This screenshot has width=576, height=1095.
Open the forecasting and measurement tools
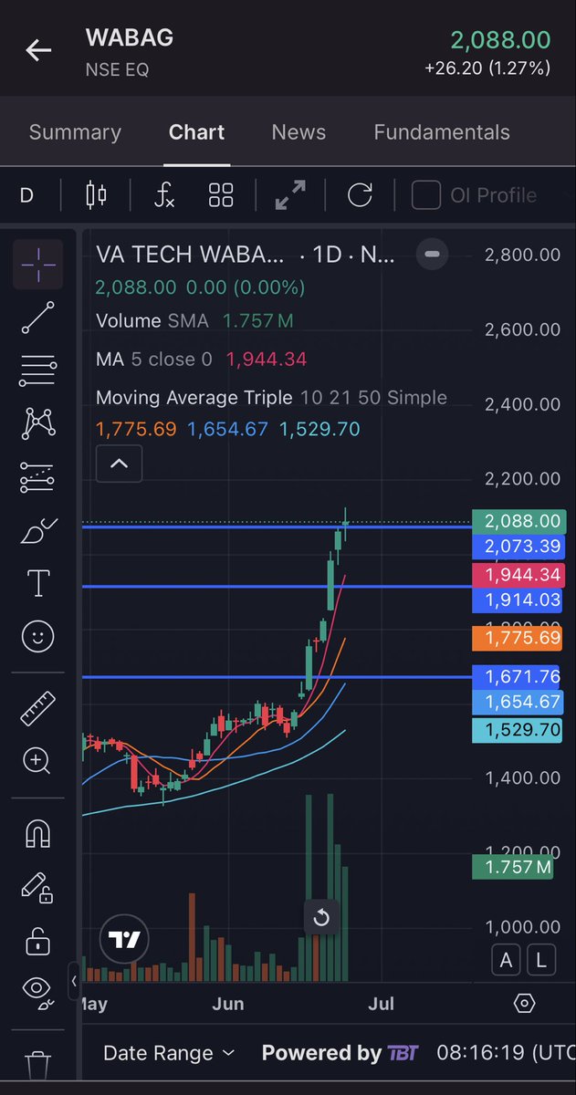point(38,475)
